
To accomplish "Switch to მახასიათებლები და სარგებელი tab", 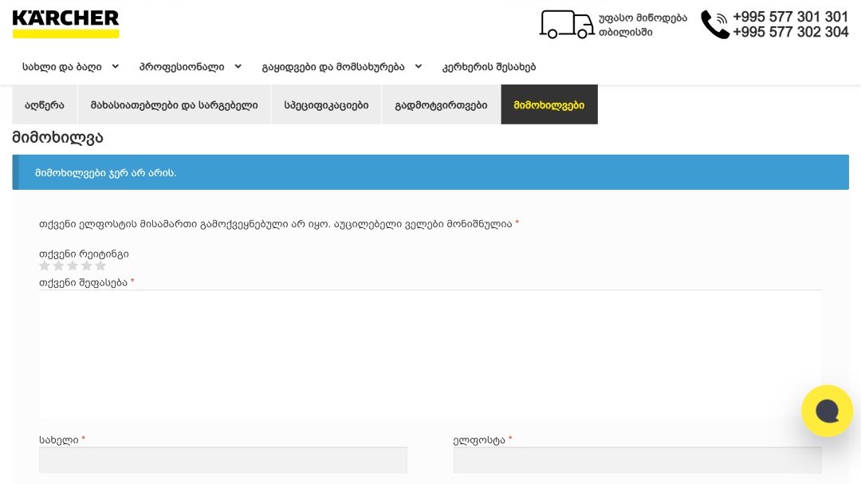I will pos(174,105).
